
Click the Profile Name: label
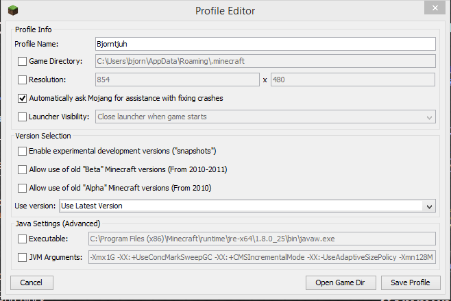36,44
